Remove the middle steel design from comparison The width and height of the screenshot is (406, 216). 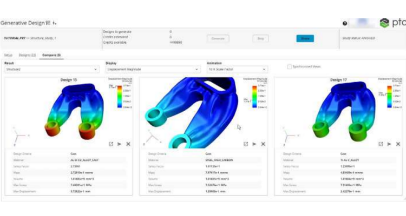click(263, 144)
